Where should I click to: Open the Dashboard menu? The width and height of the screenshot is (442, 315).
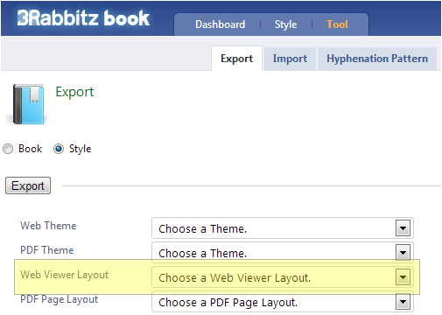click(x=221, y=24)
